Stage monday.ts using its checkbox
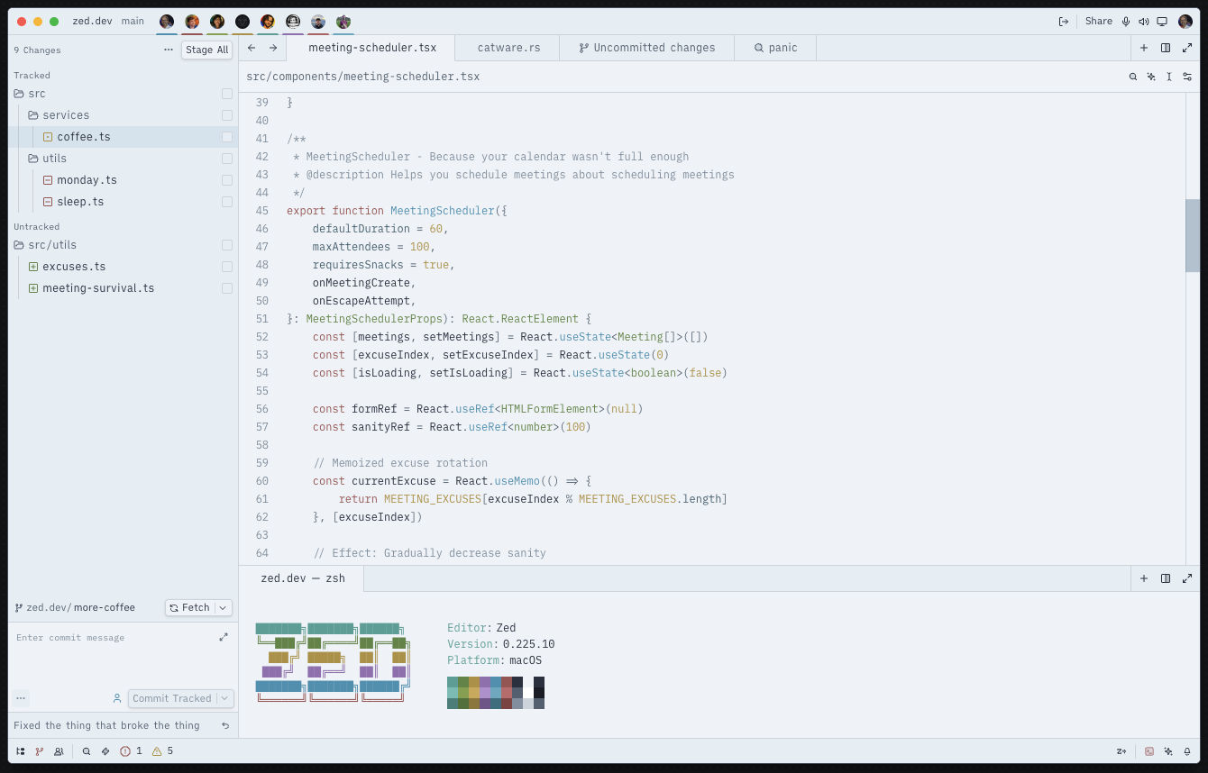Image resolution: width=1208 pixels, height=773 pixels. pos(227,180)
